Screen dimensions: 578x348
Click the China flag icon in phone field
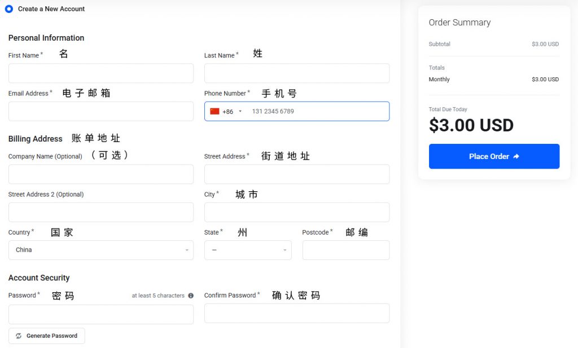[215, 111]
